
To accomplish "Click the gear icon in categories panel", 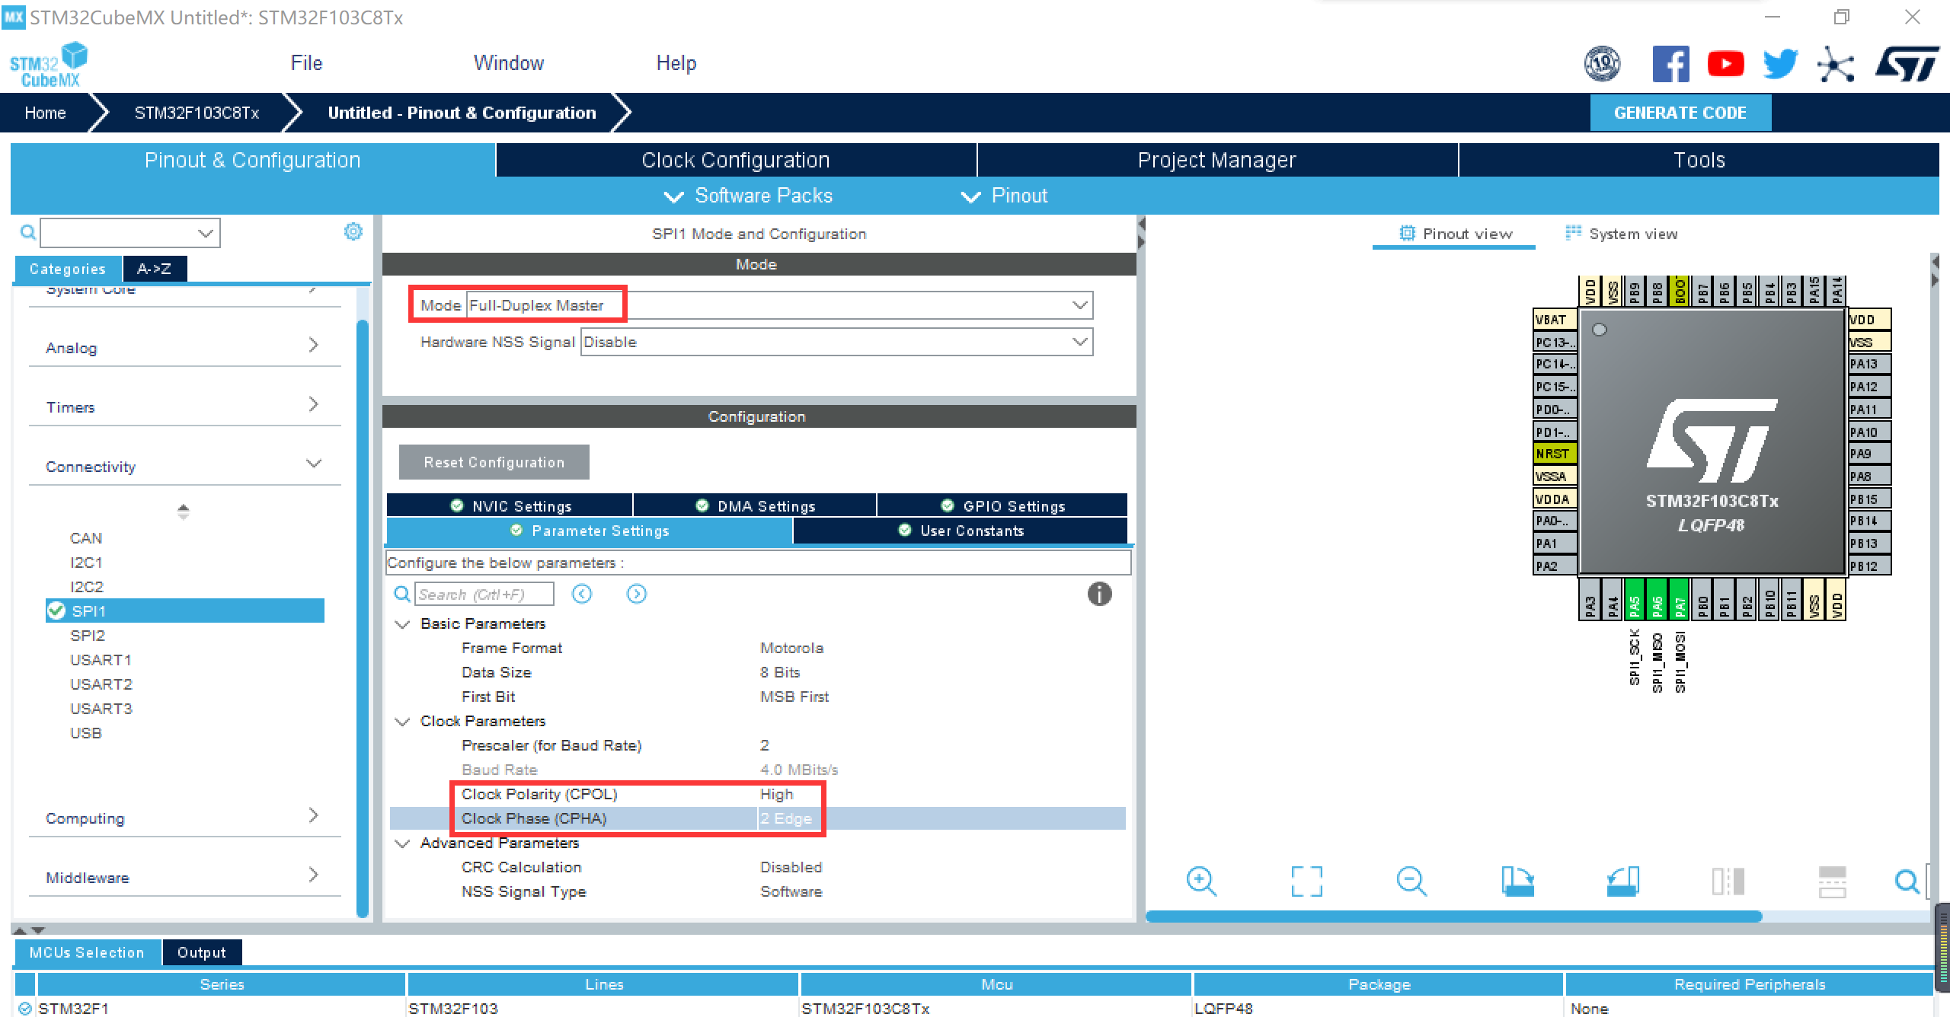I will pyautogui.click(x=353, y=231).
